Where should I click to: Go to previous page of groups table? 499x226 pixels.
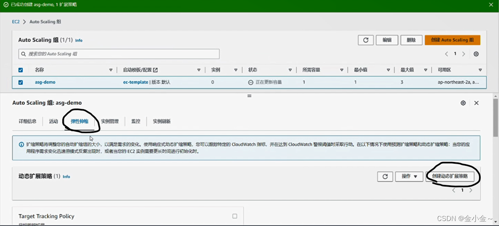(447, 54)
